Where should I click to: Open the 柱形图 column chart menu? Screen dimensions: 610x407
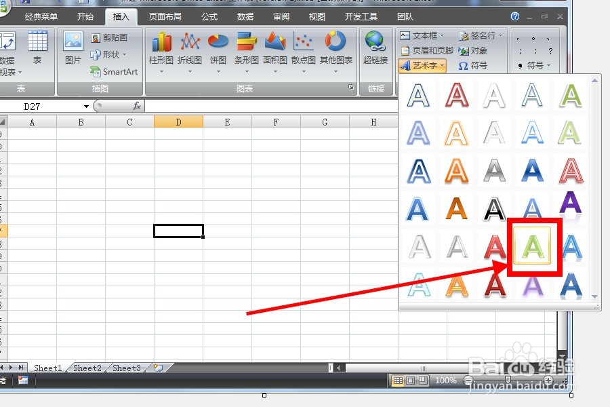click(x=161, y=53)
